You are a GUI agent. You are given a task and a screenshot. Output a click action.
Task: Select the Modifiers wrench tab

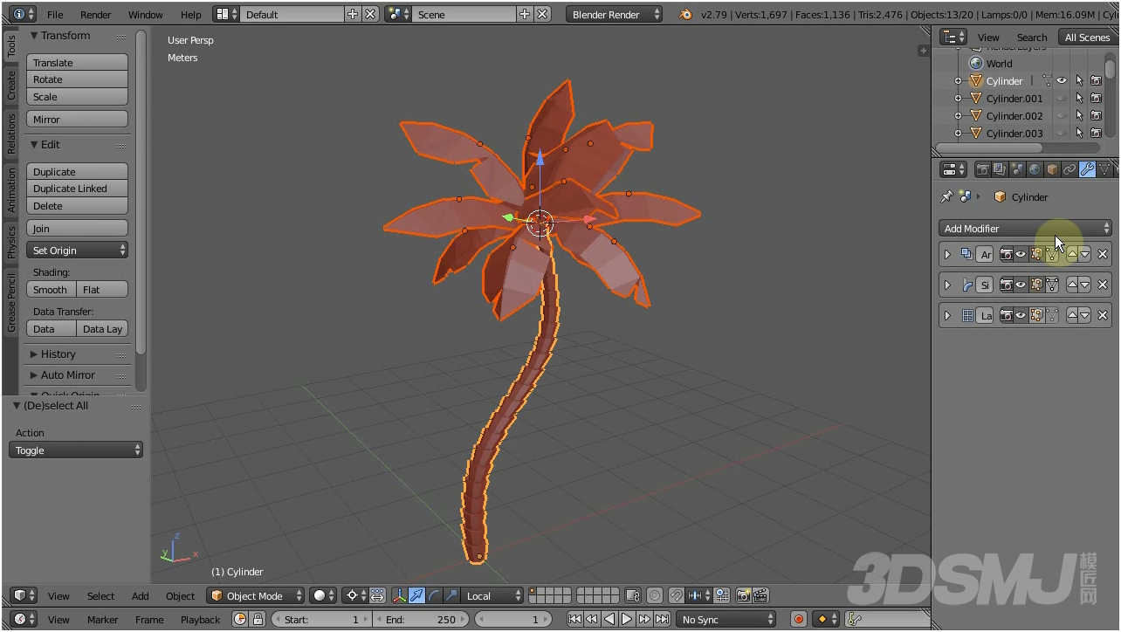click(x=1087, y=169)
